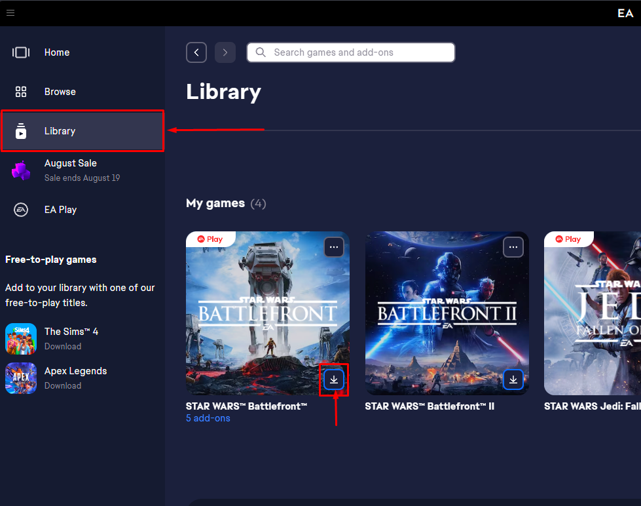Viewport: 641px width, 506px height.
Task: Focus the Search games and add-ons field
Action: (351, 52)
